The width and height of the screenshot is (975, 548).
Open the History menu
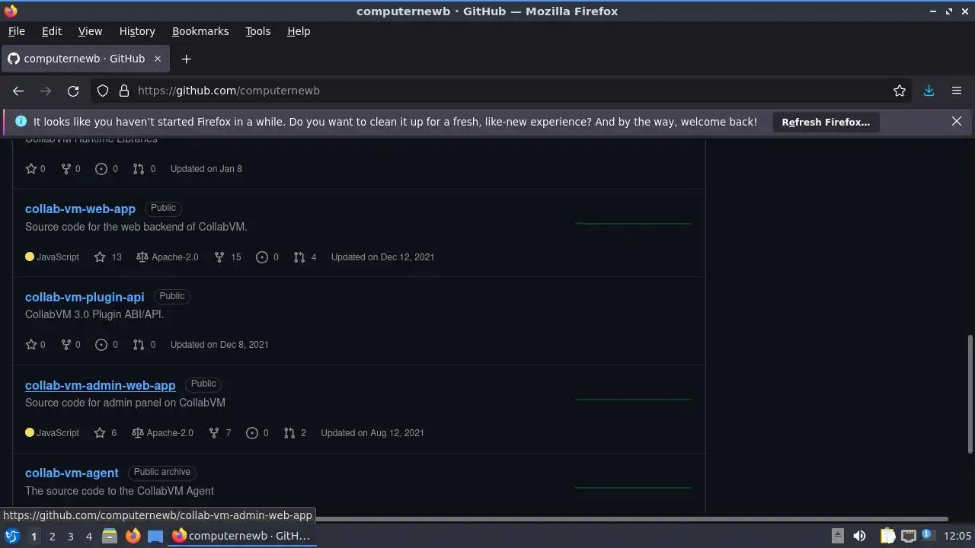click(137, 31)
